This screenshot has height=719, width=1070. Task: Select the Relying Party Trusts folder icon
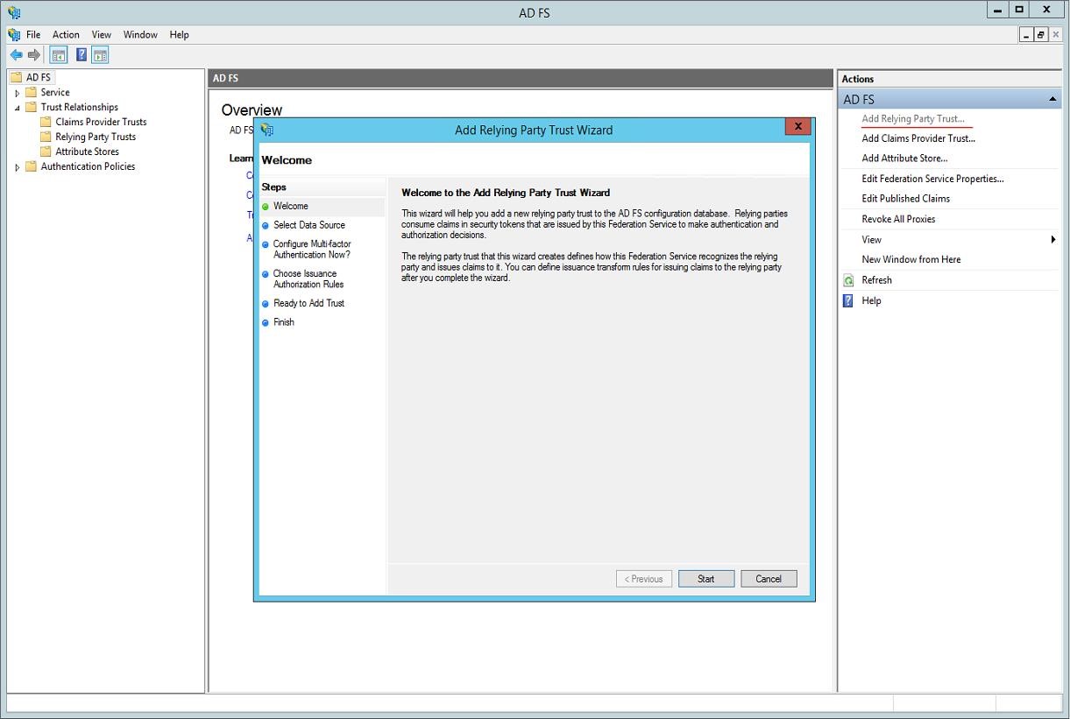coord(46,137)
